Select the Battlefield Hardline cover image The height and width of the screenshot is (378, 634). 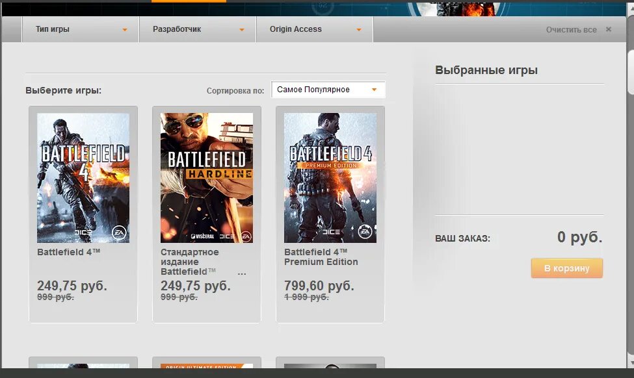[207, 178]
